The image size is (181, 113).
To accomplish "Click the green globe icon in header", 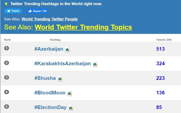I will coord(6,4).
